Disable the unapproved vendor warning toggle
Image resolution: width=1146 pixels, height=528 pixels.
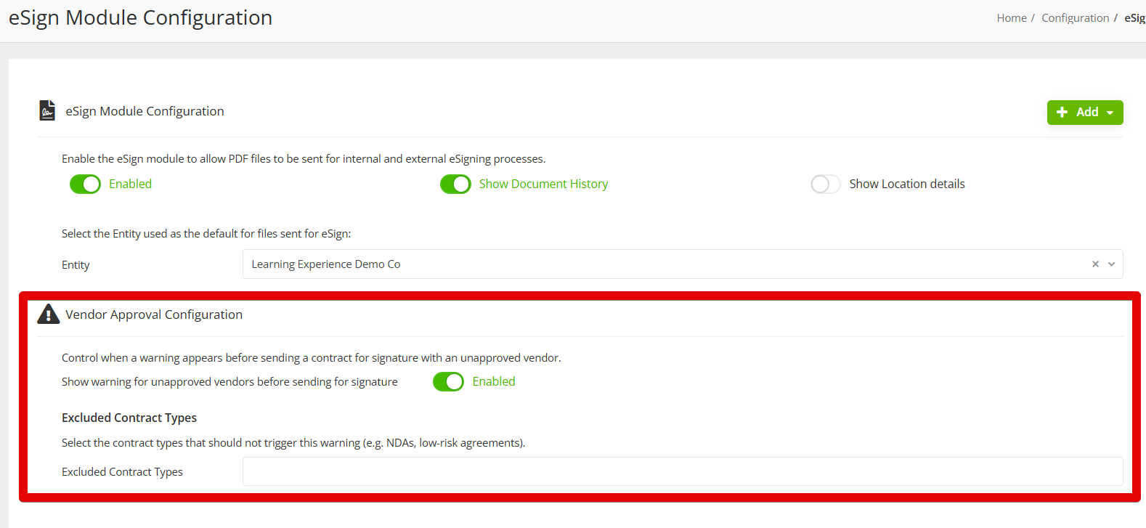[448, 382]
